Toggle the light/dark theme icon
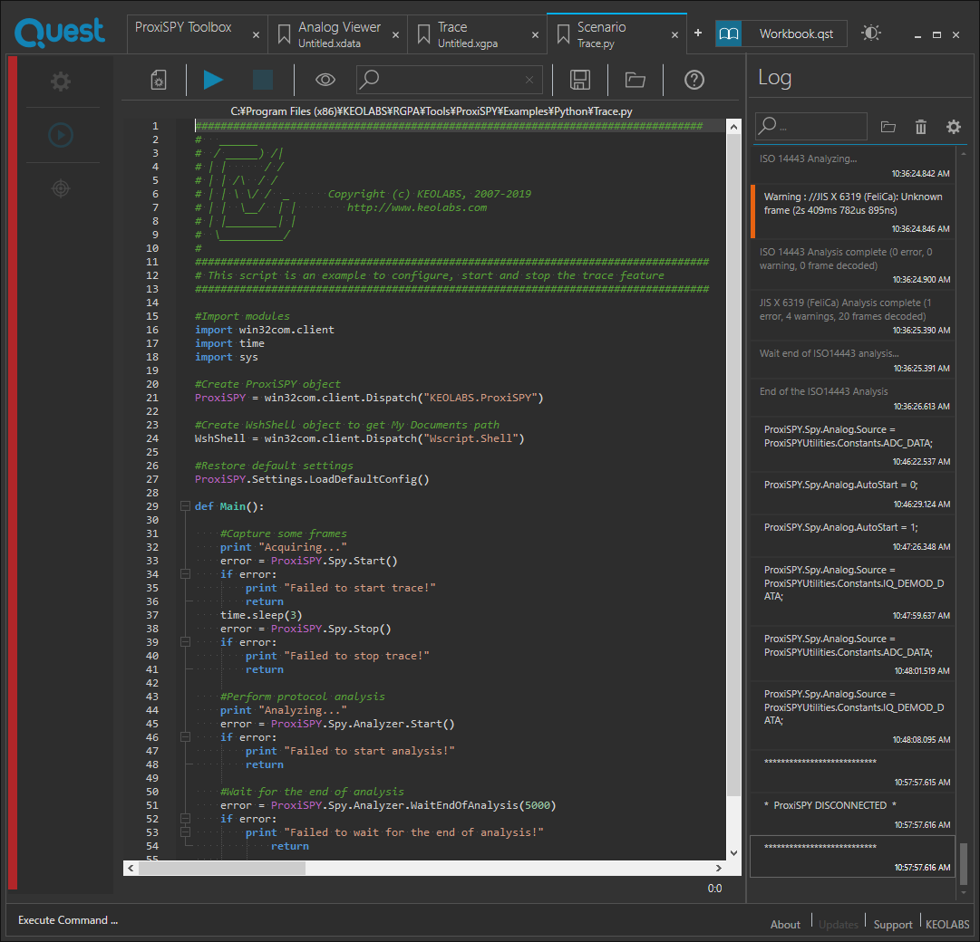 870,34
